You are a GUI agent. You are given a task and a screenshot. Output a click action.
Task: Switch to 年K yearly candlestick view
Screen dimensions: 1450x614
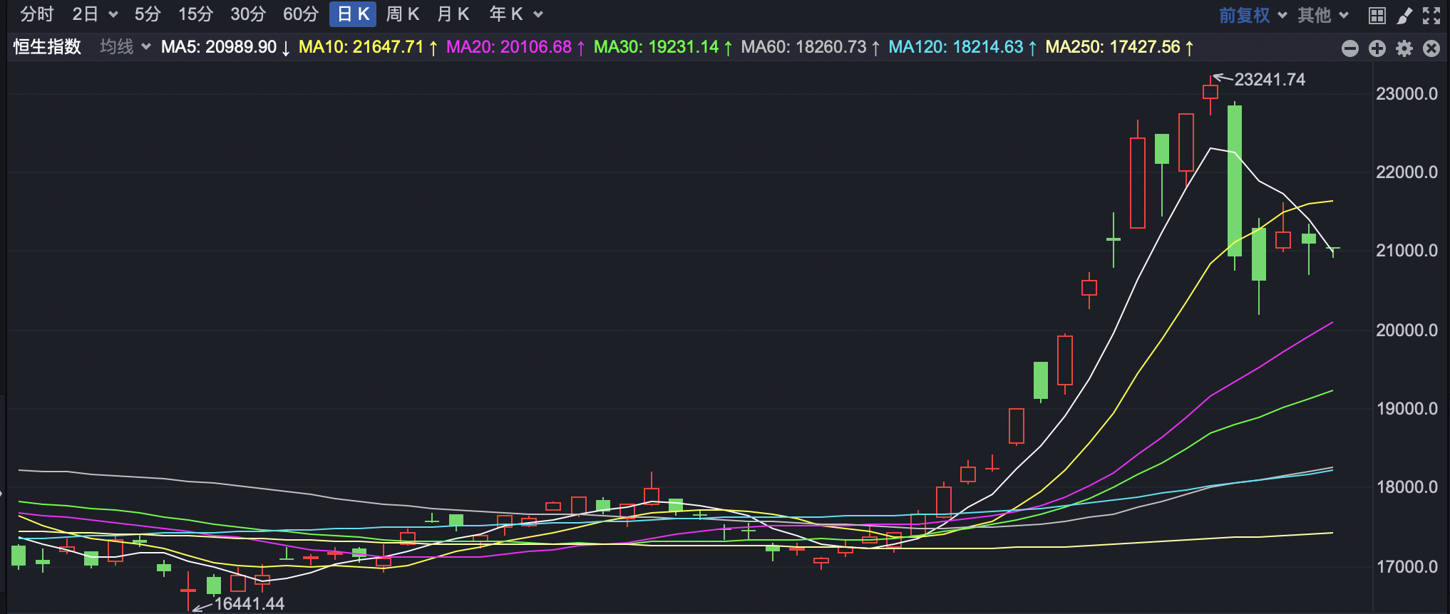(x=506, y=14)
